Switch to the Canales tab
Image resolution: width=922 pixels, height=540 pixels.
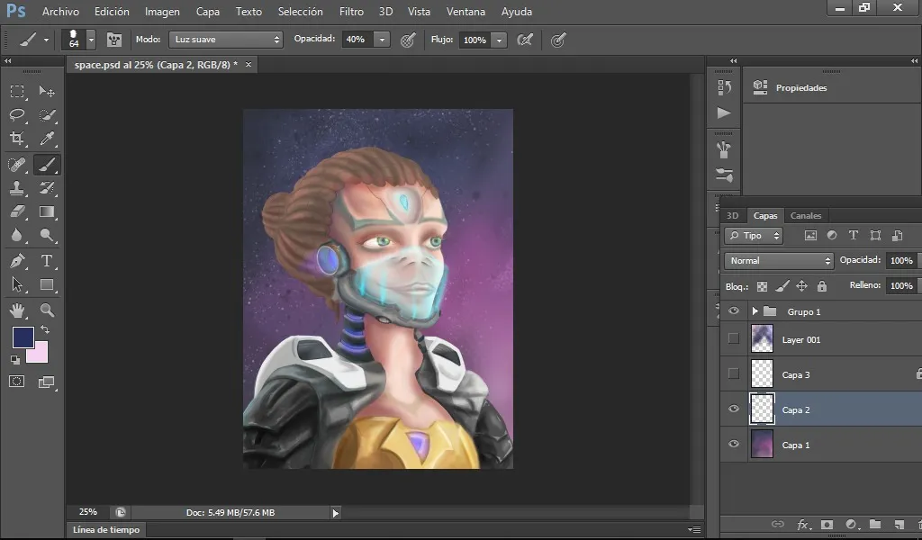tap(806, 216)
